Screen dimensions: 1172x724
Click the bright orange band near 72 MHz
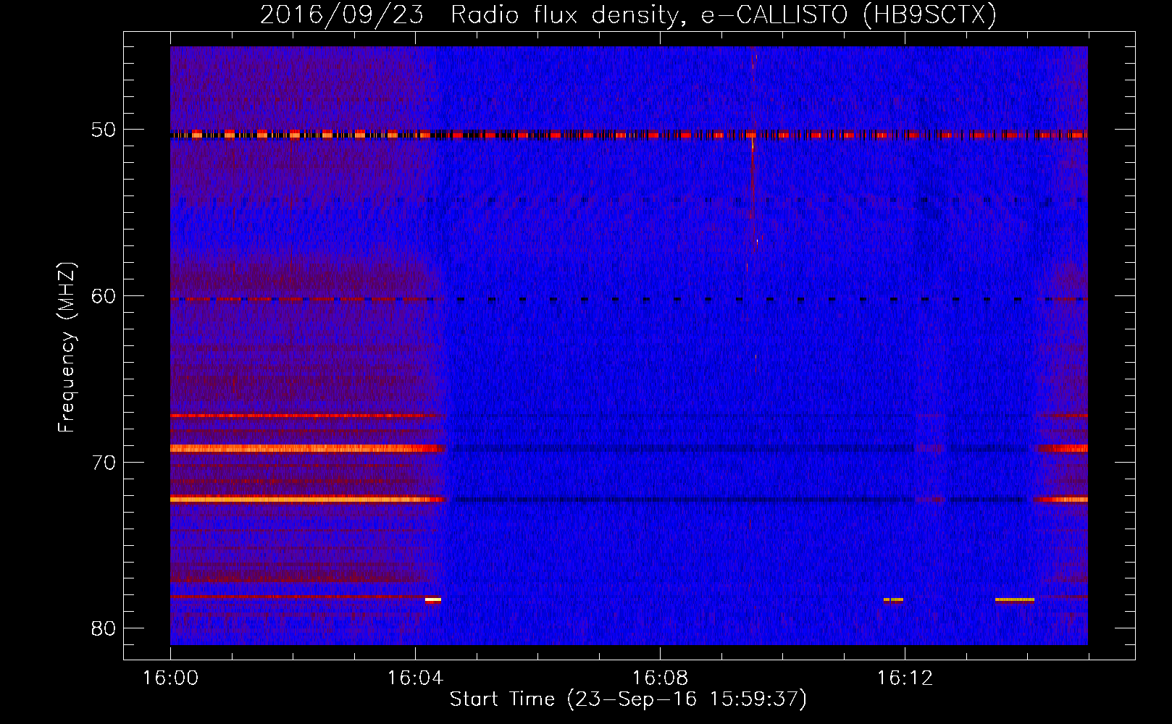coord(309,499)
